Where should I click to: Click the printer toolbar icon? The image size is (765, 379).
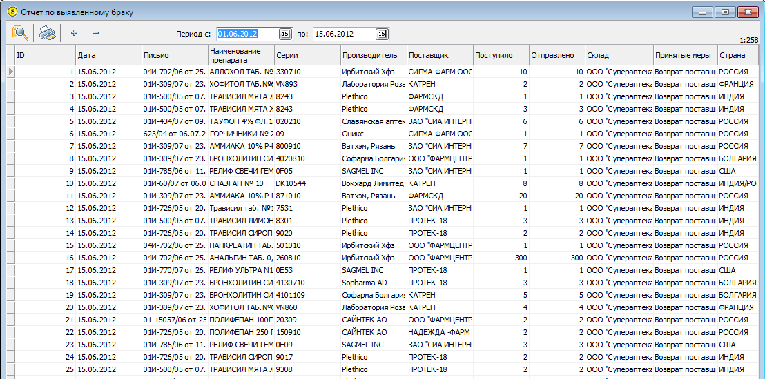(x=48, y=33)
